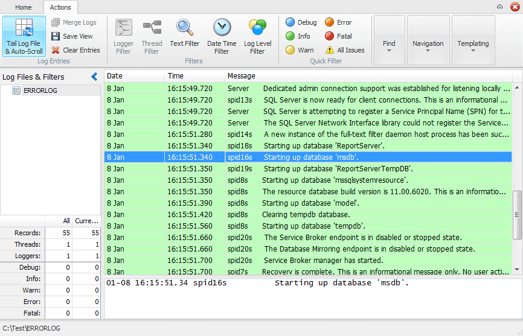Click the Save View floppy icon
523x336 pixels.
pyautogui.click(x=56, y=36)
